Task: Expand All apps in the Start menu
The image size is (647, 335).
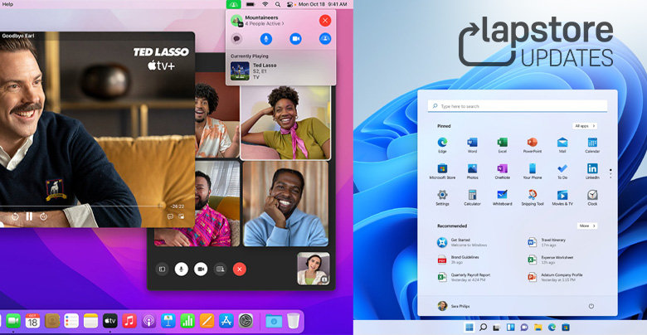Action: [x=585, y=126]
